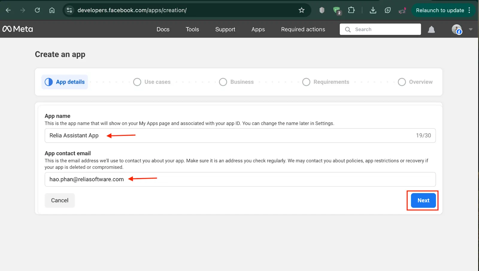Click the browser back arrow

pos(8,10)
